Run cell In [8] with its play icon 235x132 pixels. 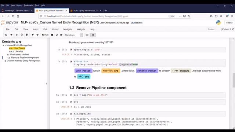[x=71, y=49]
